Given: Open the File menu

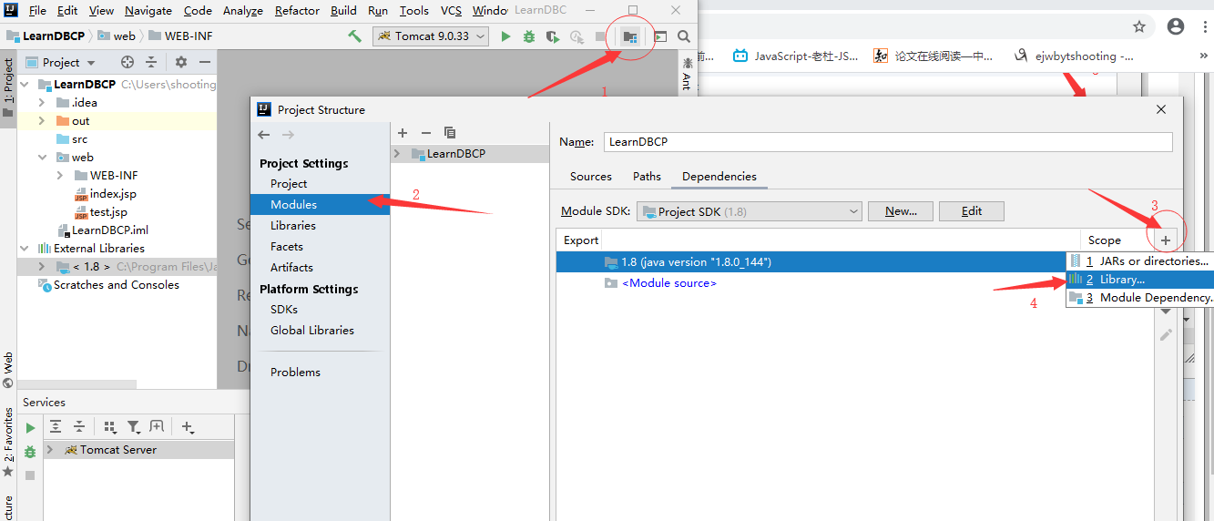Looking at the screenshot, I should coord(37,11).
